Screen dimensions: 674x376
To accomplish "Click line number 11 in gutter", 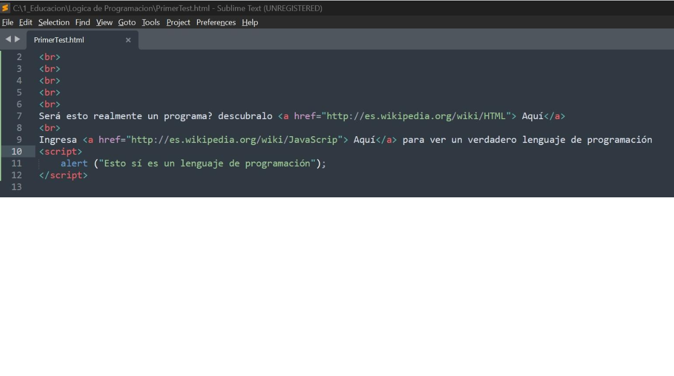I will pyautogui.click(x=17, y=164).
